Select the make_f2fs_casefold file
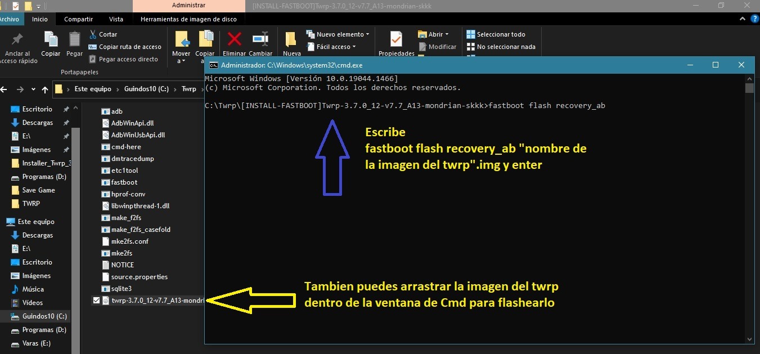 click(137, 230)
